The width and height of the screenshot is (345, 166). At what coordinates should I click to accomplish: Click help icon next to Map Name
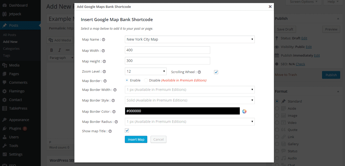click(103, 40)
